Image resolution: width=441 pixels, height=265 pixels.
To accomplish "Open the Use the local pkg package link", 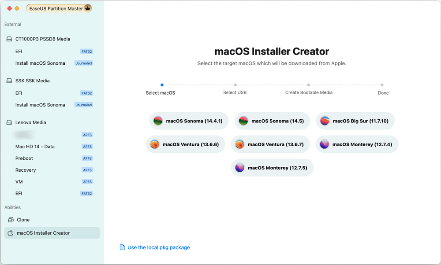I will point(158,247).
